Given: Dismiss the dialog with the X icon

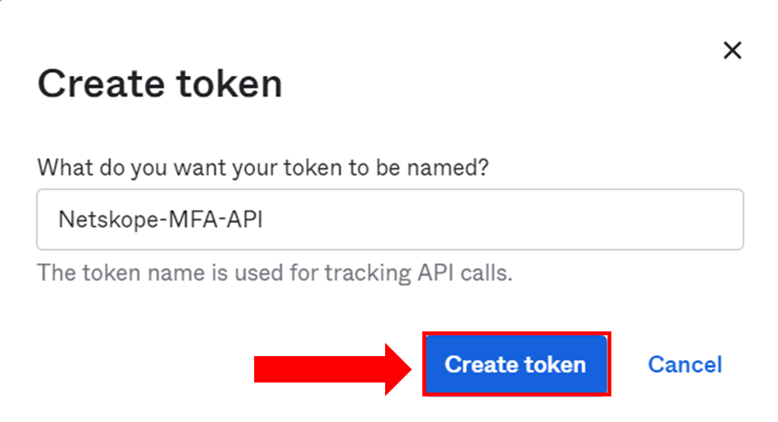Looking at the screenshot, I should tap(732, 51).
